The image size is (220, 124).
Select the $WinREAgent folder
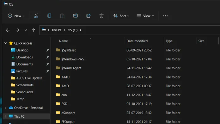(x=71, y=68)
